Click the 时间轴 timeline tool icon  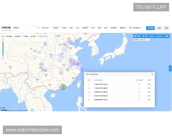[x=138, y=36]
